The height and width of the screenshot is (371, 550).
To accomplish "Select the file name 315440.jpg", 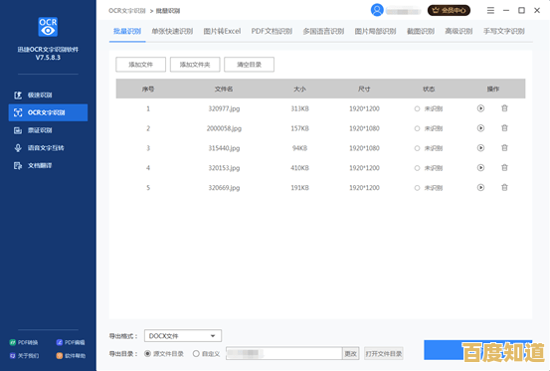I will [224, 148].
